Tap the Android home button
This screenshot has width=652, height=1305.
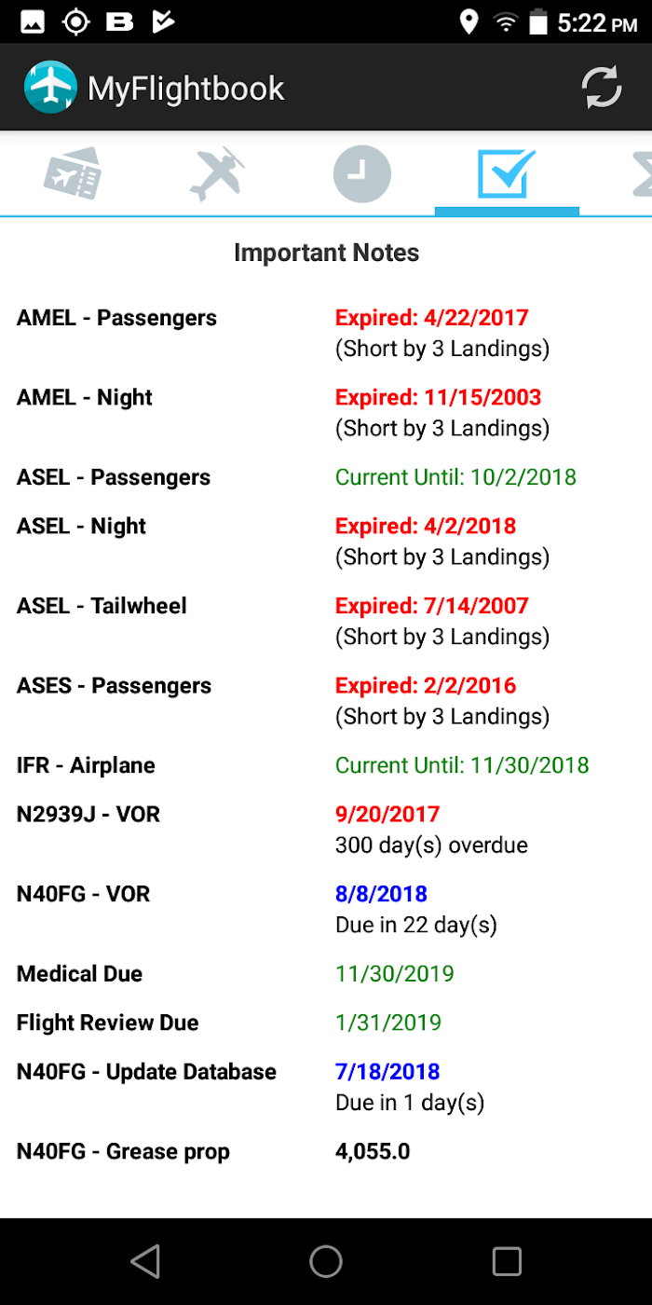(x=326, y=1261)
